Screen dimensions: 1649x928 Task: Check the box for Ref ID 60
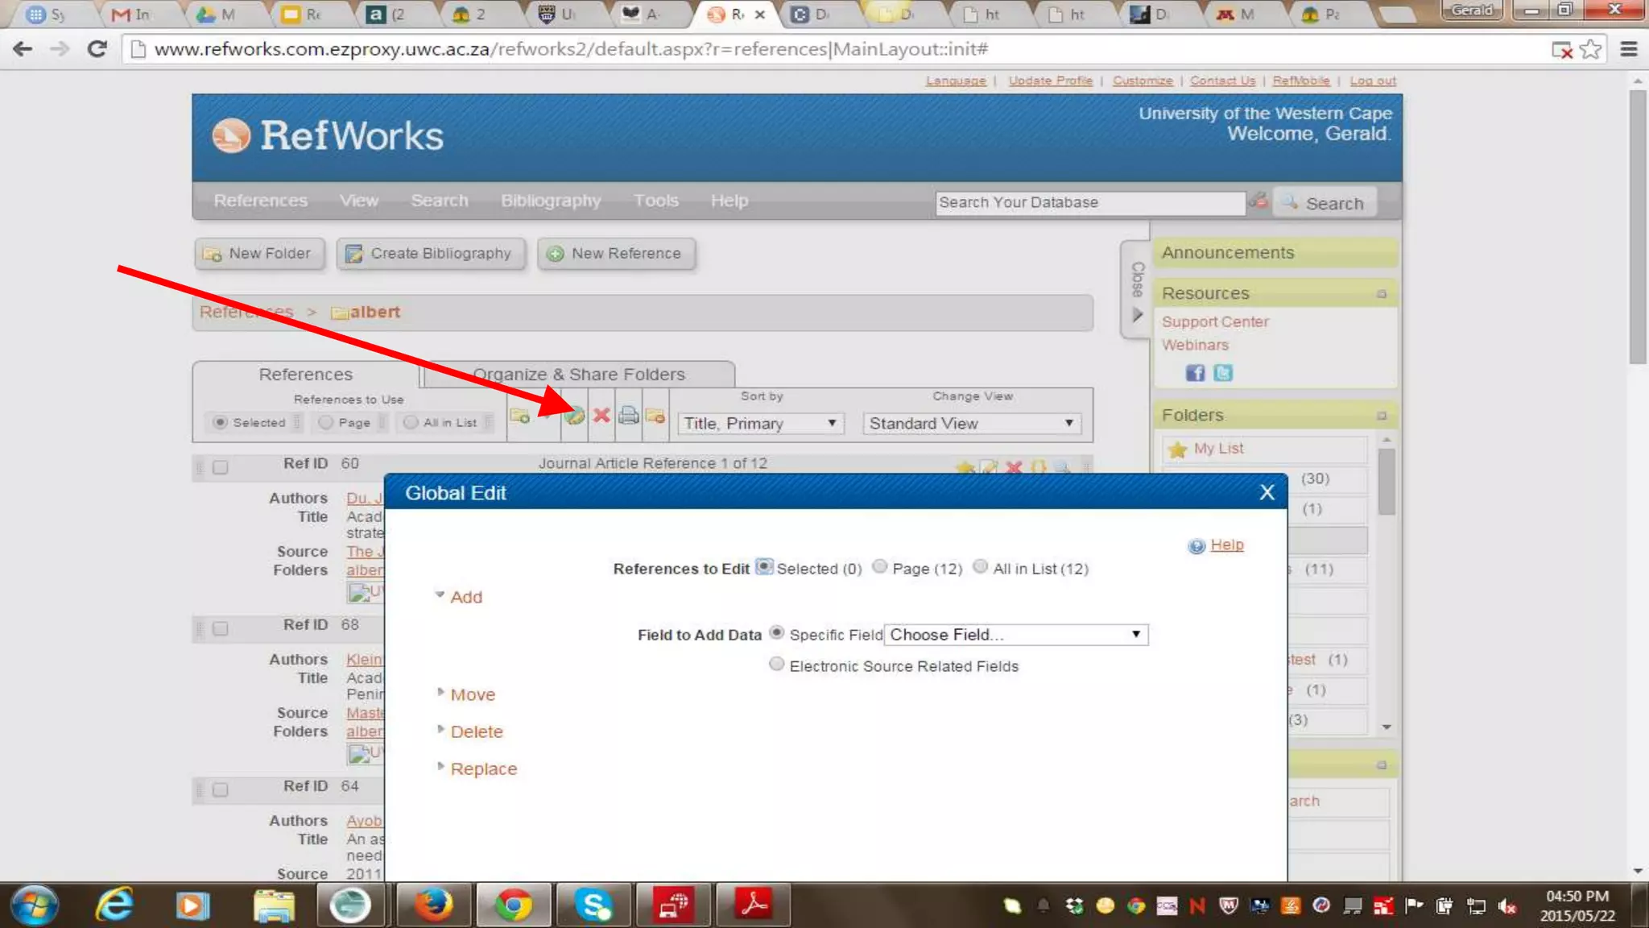(220, 467)
